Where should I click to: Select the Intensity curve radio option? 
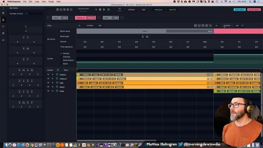(61, 57)
